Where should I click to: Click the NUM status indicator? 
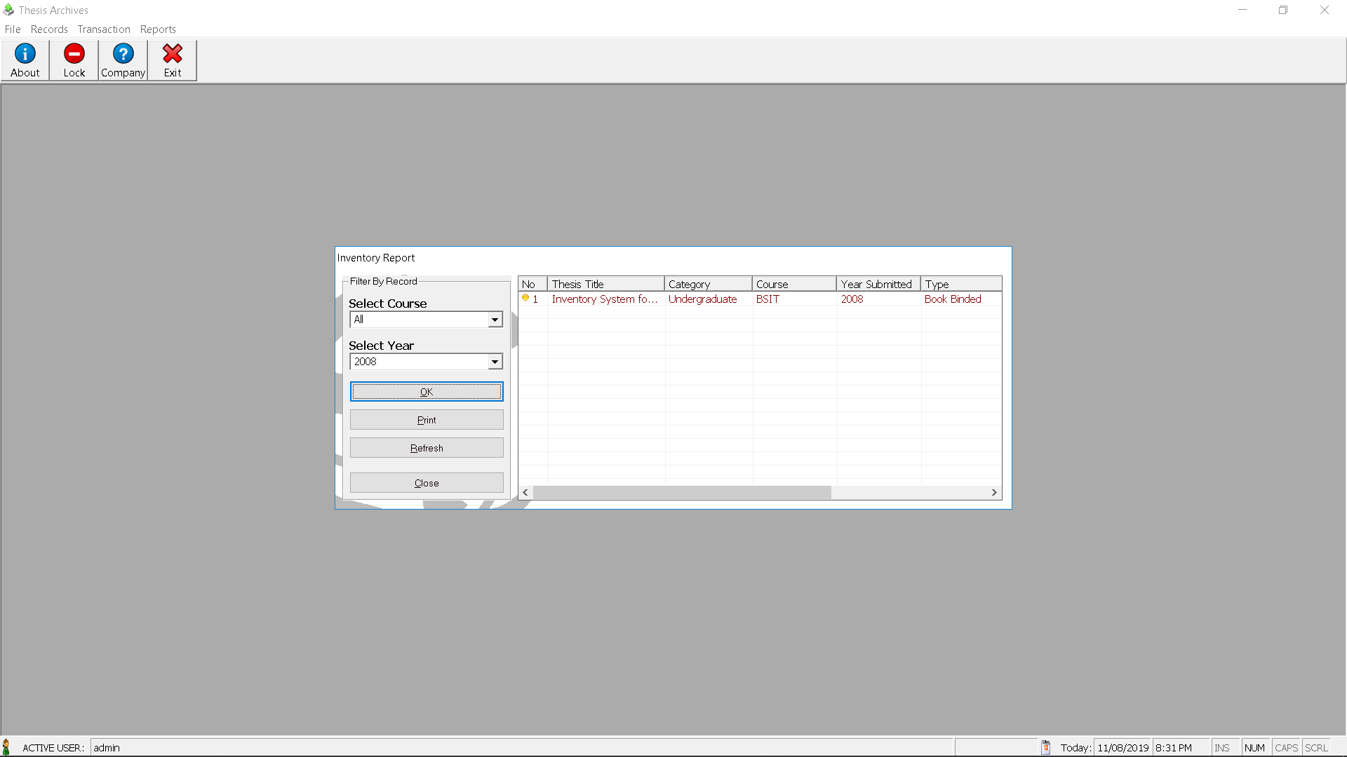pyautogui.click(x=1254, y=748)
